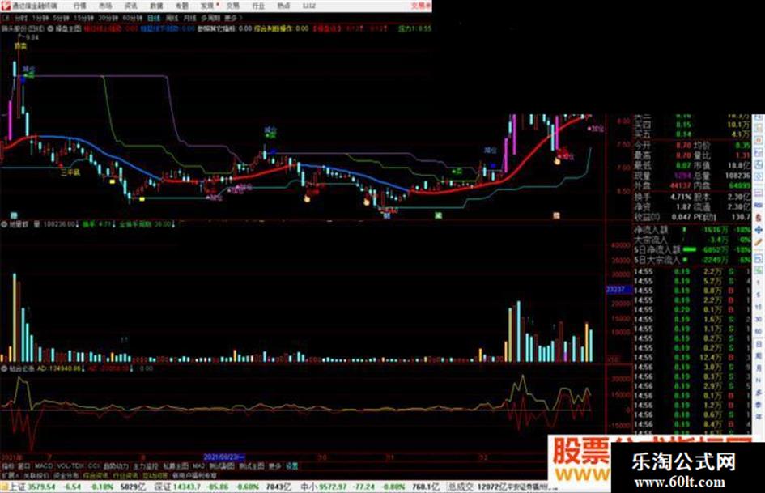The width and height of the screenshot is (765, 493).
Task: Click the 压力 value in indicator header
Action: (x=414, y=29)
